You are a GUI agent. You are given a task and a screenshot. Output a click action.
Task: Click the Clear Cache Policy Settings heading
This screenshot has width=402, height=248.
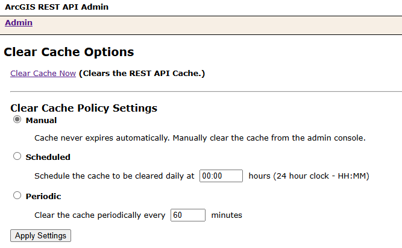(84, 108)
